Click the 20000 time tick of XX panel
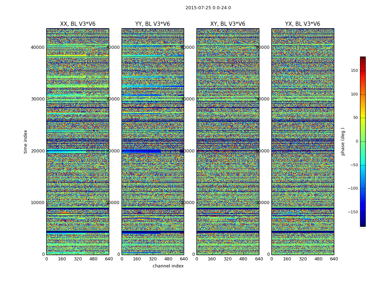This screenshot has height=283, width=371. [37, 151]
